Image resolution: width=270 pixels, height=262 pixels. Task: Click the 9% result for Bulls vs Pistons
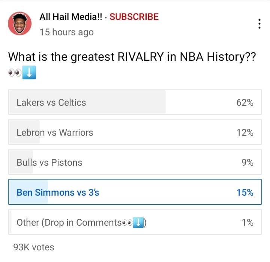(x=247, y=162)
